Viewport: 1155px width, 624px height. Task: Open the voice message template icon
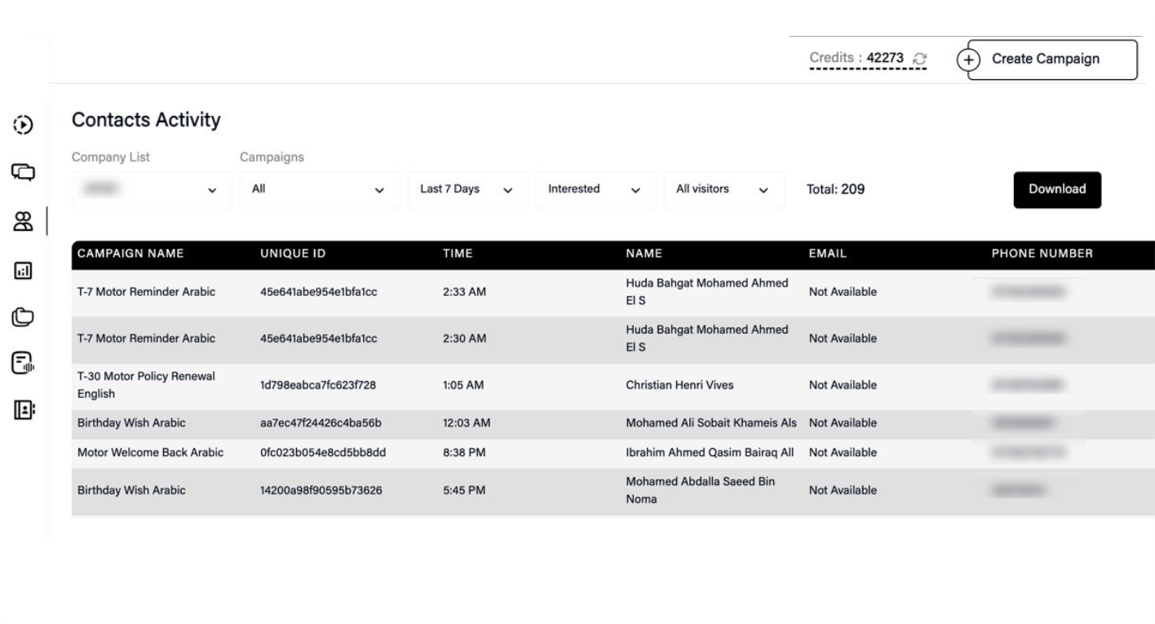(23, 363)
